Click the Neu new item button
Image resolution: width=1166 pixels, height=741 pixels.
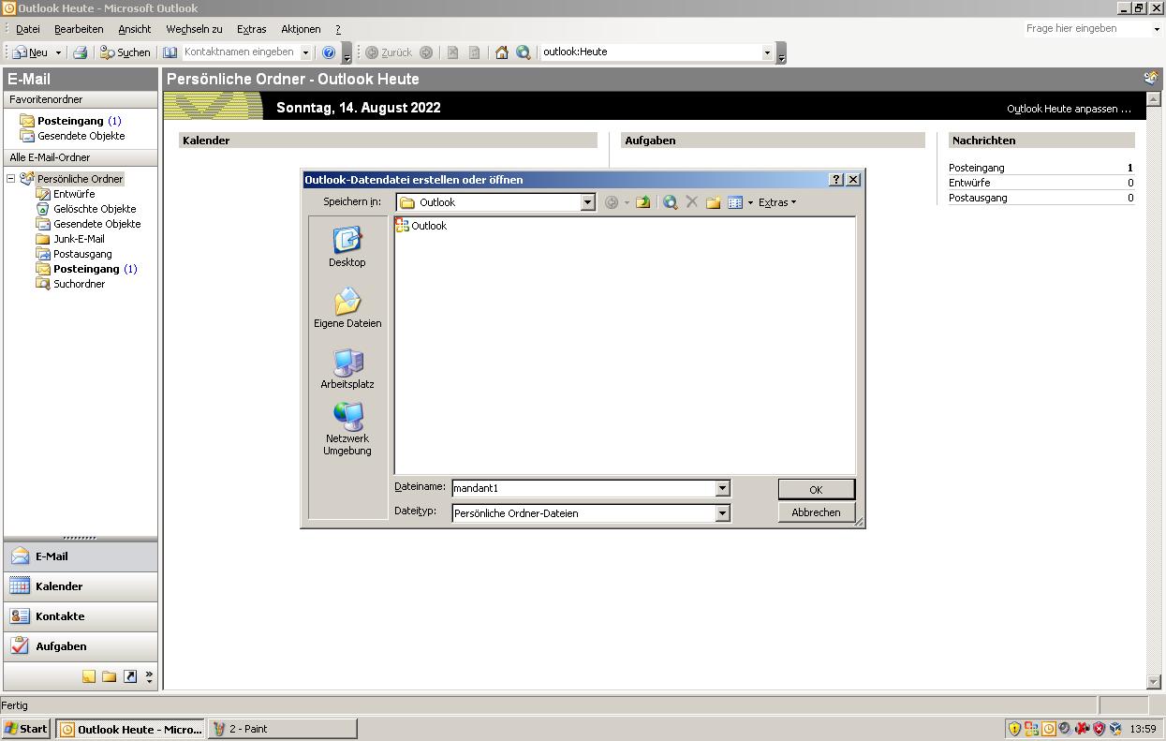click(x=30, y=52)
